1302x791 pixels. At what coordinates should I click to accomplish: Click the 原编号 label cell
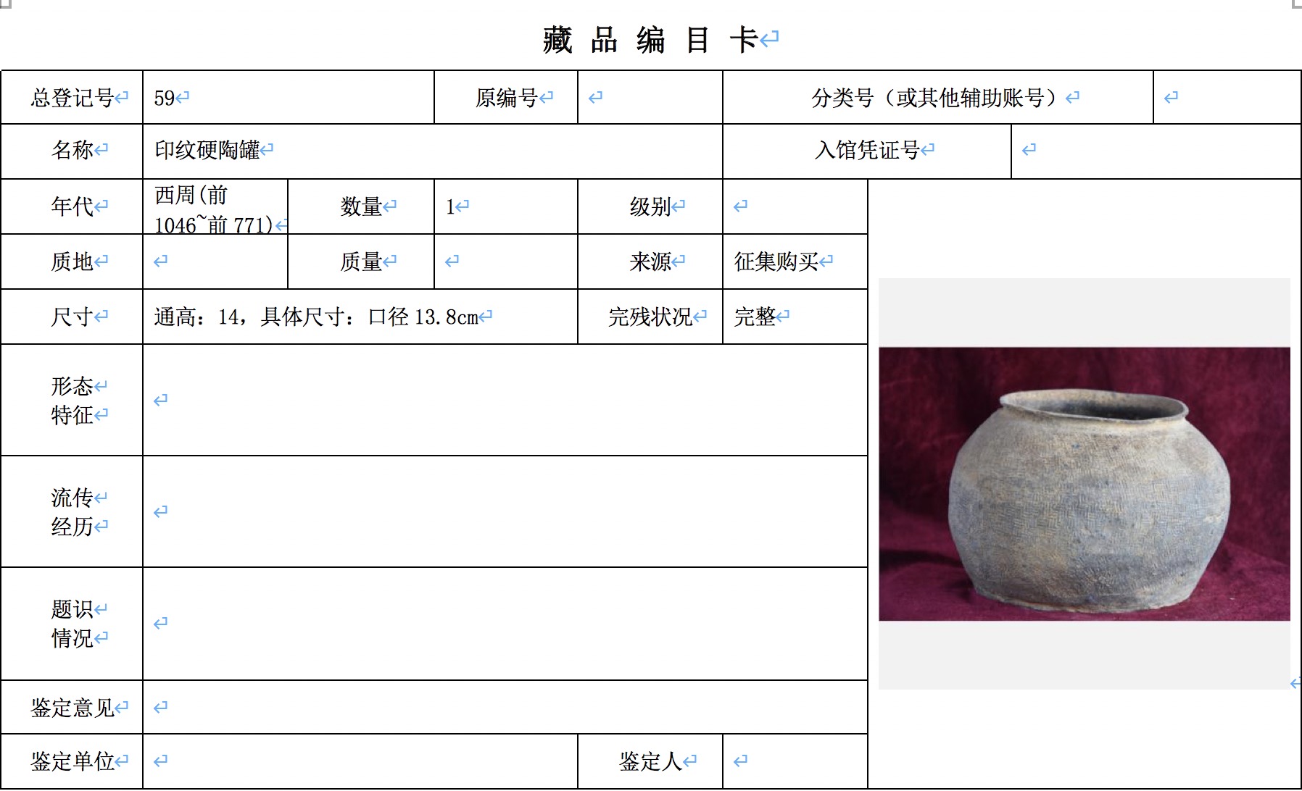coord(506,97)
